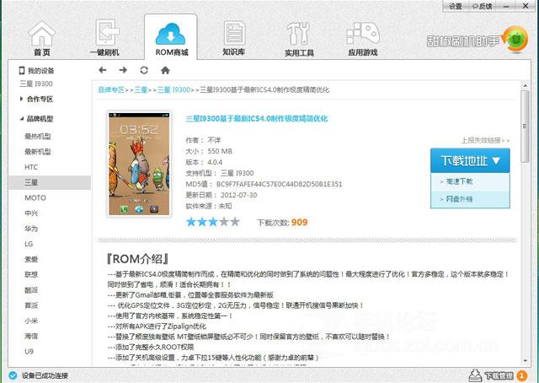Viewport: 539px width, 383px height.
Task: Click the 我的设备 phone icon
Action: pos(22,71)
